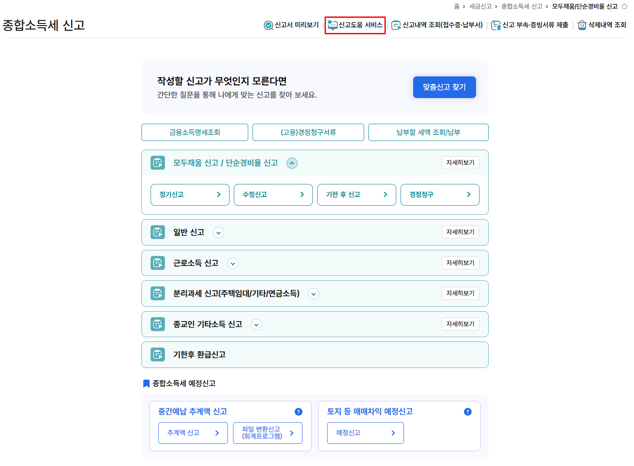Open the 정기신고 option
The height and width of the screenshot is (466, 634).
[x=190, y=195]
